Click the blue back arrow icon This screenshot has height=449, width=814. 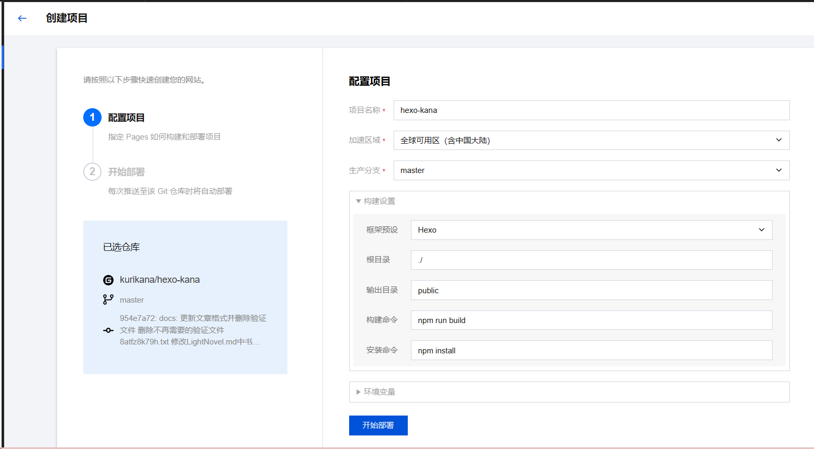22,18
